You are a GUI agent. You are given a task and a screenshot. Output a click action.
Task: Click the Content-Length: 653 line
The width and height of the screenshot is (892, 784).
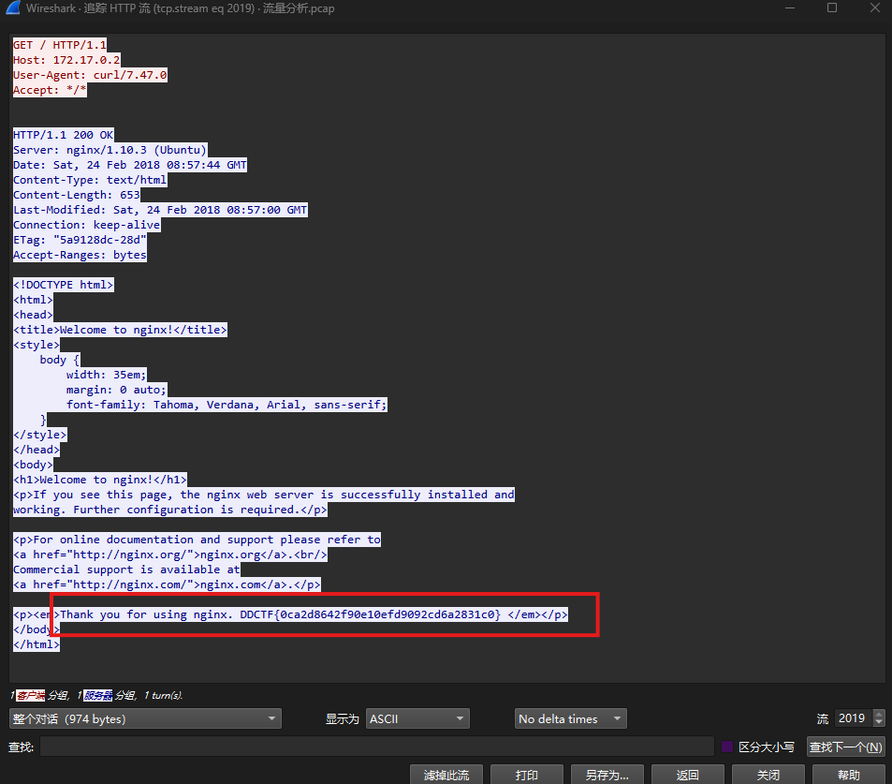[x=76, y=195]
